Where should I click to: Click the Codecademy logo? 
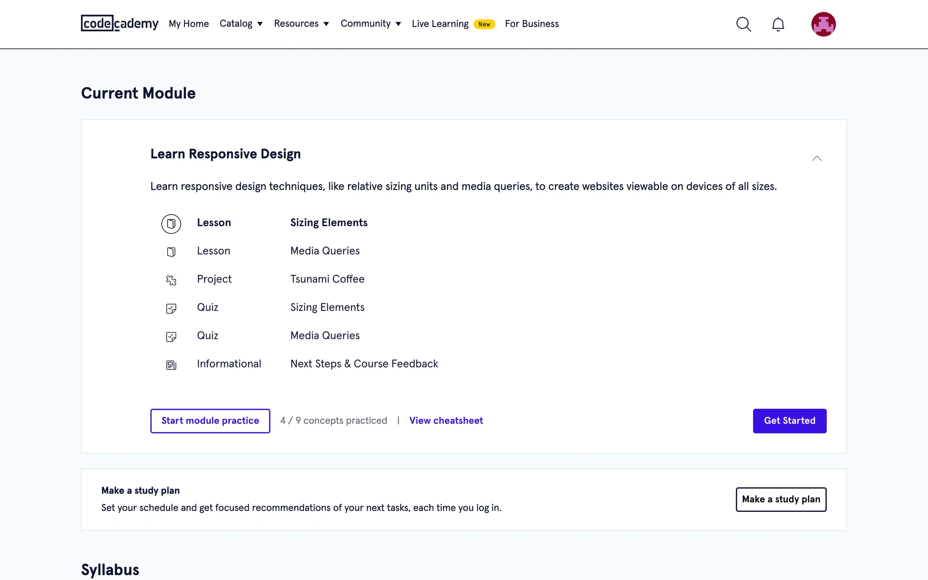click(x=119, y=23)
